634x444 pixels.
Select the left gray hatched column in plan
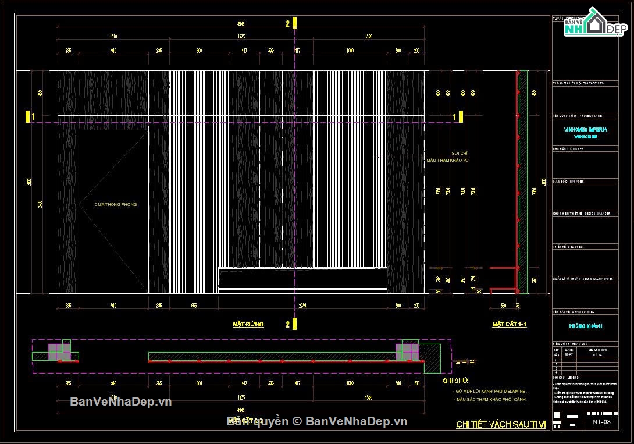(59, 352)
